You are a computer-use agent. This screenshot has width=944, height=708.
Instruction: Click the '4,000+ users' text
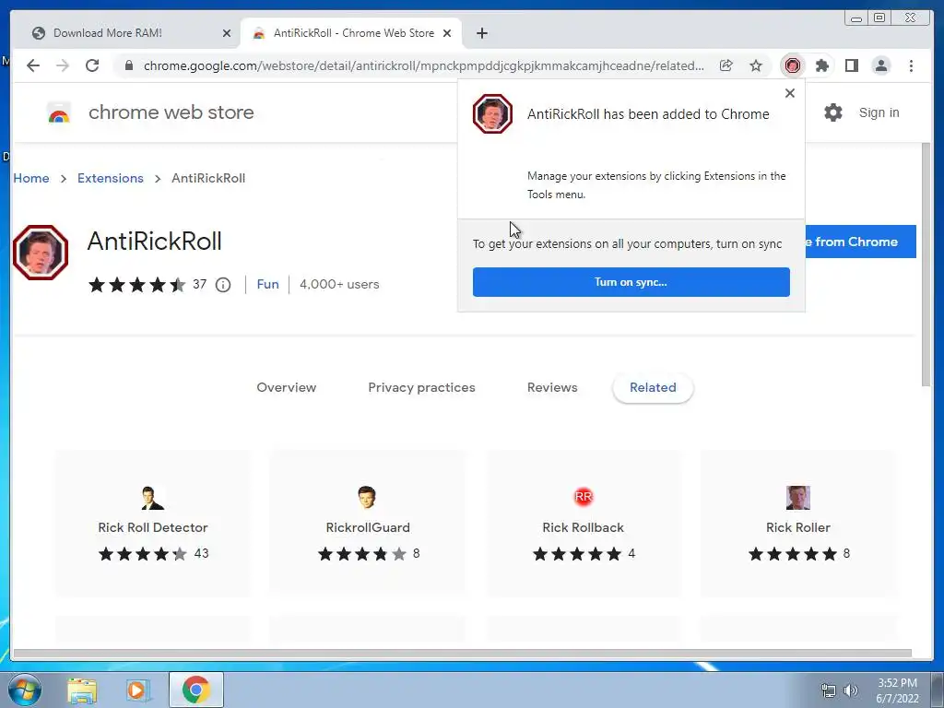pyautogui.click(x=339, y=284)
